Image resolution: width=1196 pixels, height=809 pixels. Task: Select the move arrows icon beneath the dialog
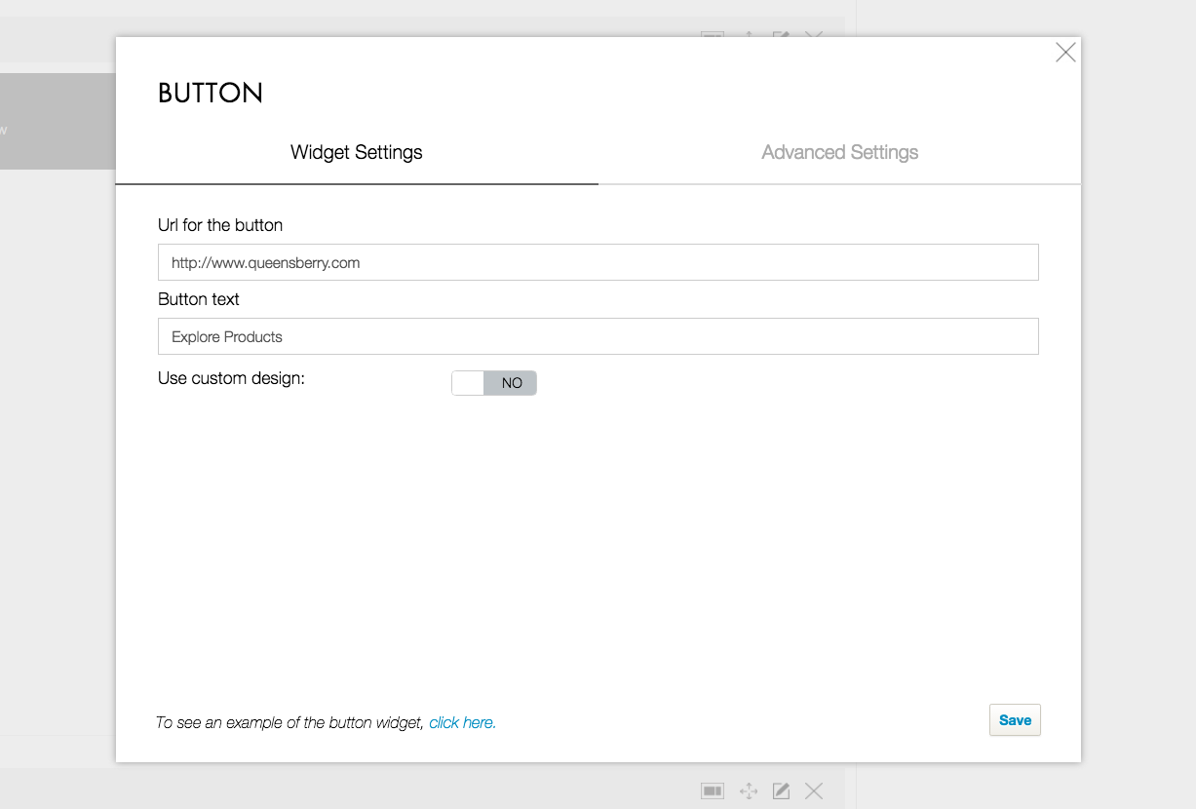749,790
